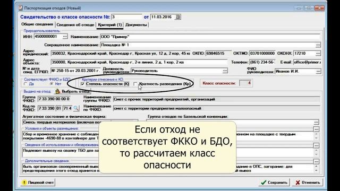The height and width of the screenshot is (191, 340).
Task: Click the Адрес юридический input field
Action: pos(121,53)
